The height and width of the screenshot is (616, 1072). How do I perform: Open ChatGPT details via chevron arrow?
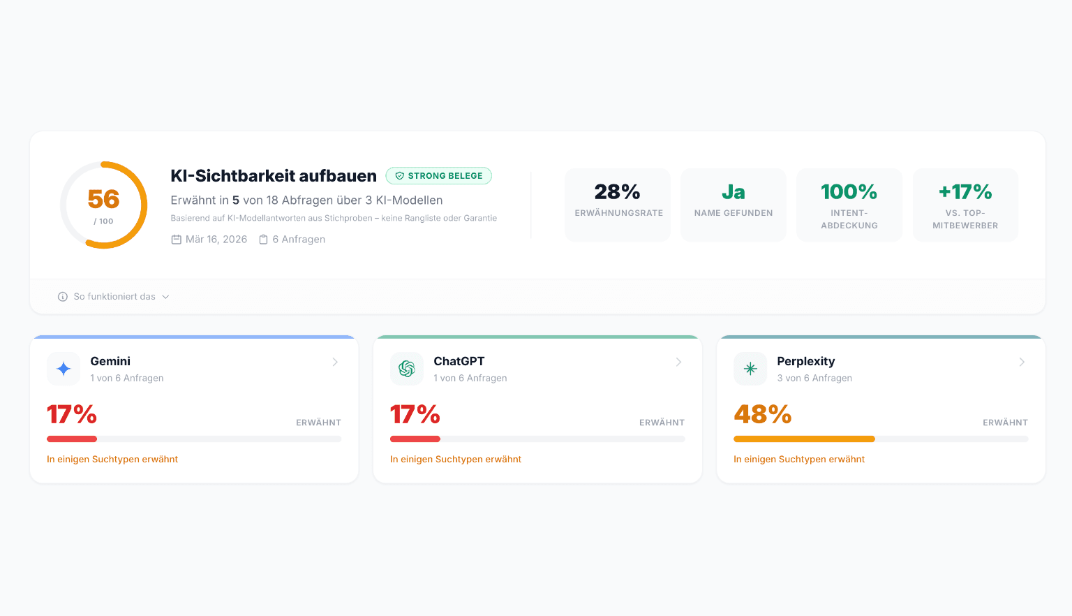[x=678, y=362]
